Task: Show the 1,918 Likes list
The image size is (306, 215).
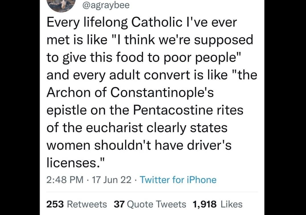Action: (x=217, y=204)
